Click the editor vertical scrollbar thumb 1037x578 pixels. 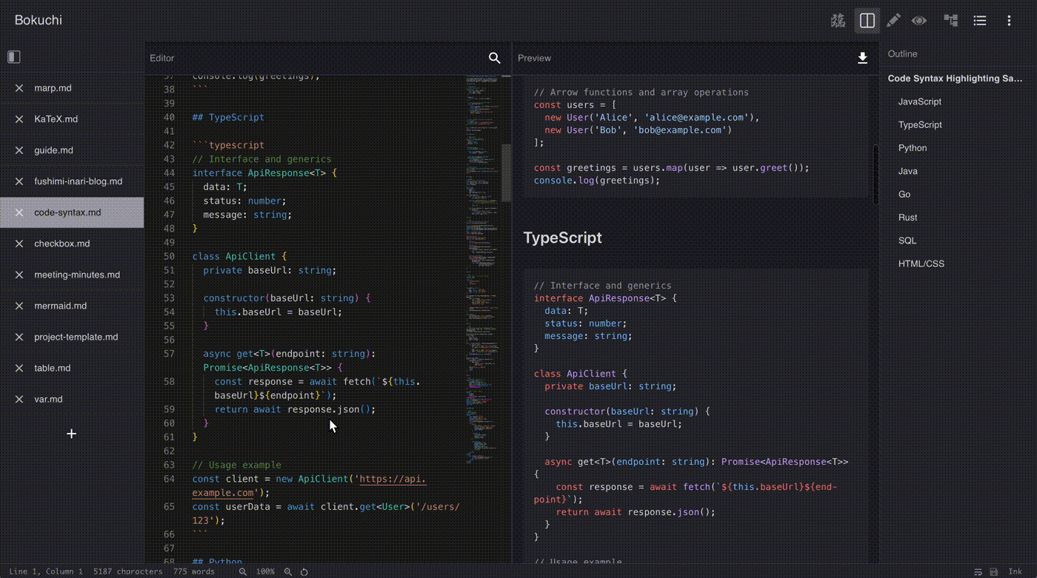(506, 172)
